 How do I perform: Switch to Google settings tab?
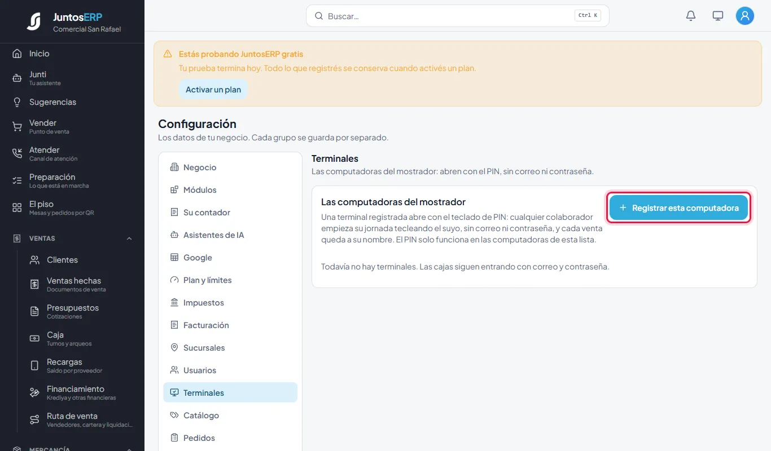pyautogui.click(x=230, y=258)
